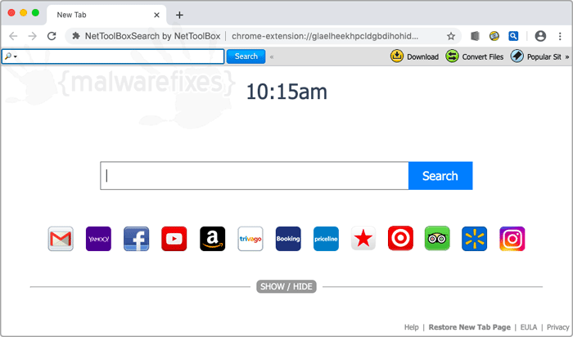Image resolution: width=573 pixels, height=337 pixels.
Task: Focus the toolbar search input field
Action: pyautogui.click(x=113, y=56)
